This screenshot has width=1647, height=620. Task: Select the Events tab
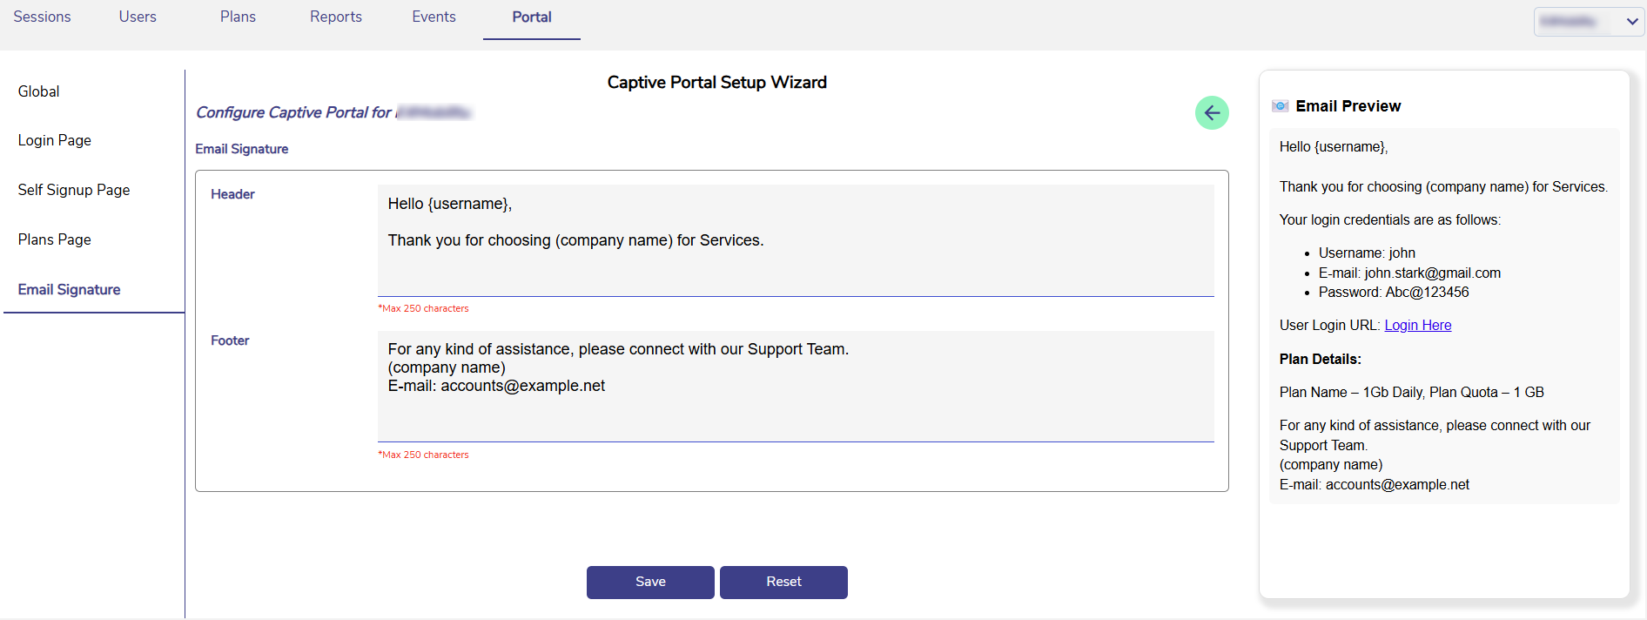[434, 17]
